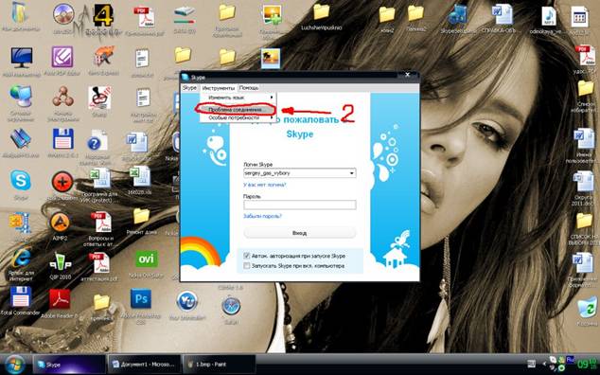Screen dimensions: 600x375
Task: Open the Safari compass desktop icon
Action: [231, 306]
